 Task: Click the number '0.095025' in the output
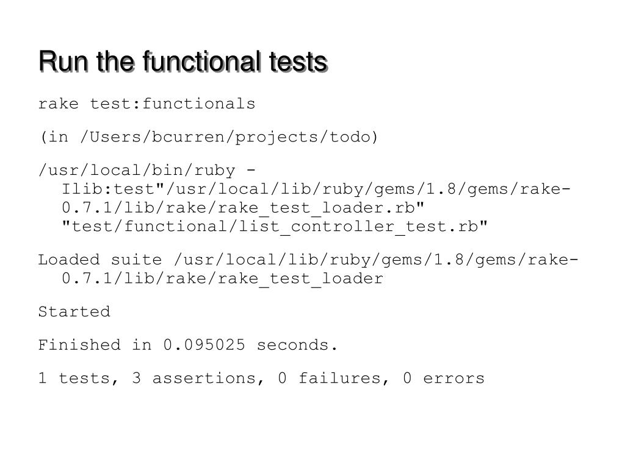[x=204, y=345]
